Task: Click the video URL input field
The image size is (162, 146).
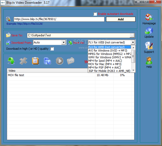Action: point(59,19)
